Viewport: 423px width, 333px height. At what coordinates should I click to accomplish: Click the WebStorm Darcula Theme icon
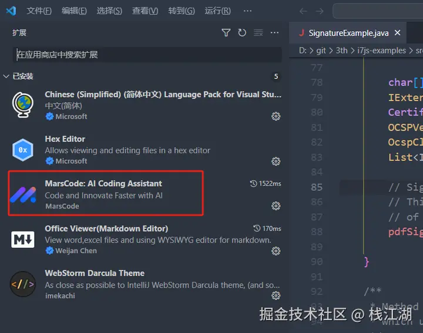click(23, 284)
